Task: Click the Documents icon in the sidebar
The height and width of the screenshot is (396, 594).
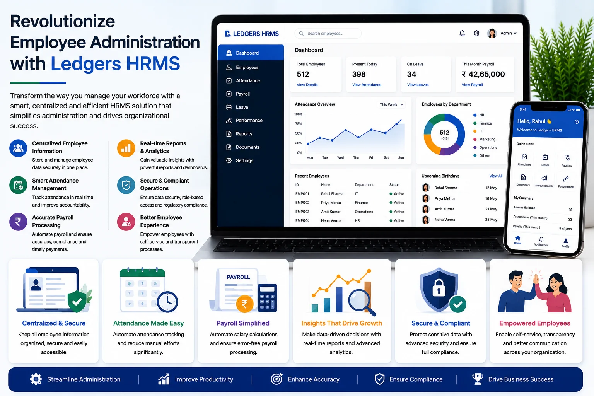Action: pos(229,147)
